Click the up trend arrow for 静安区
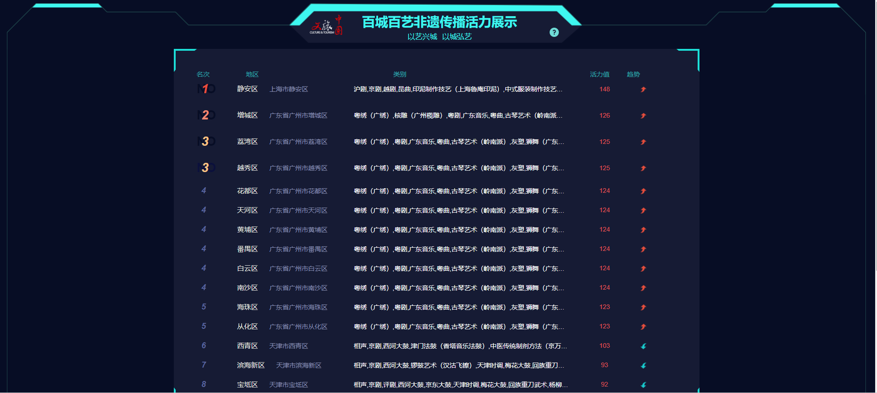The width and height of the screenshot is (877, 393). click(x=643, y=89)
